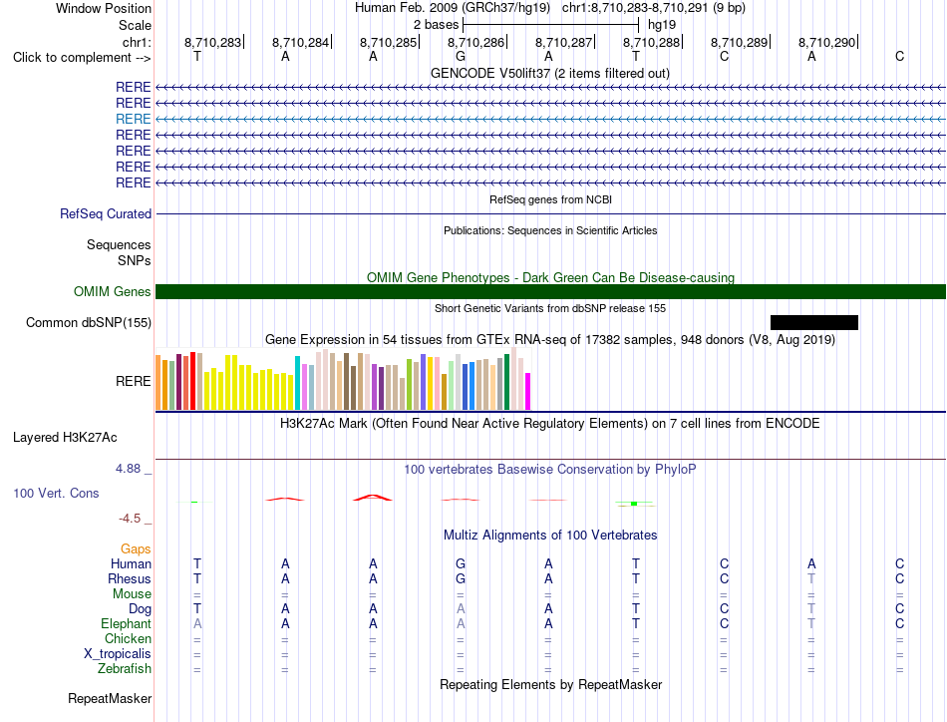
Task: Click the Zebrafish species label
Action: click(x=125, y=669)
